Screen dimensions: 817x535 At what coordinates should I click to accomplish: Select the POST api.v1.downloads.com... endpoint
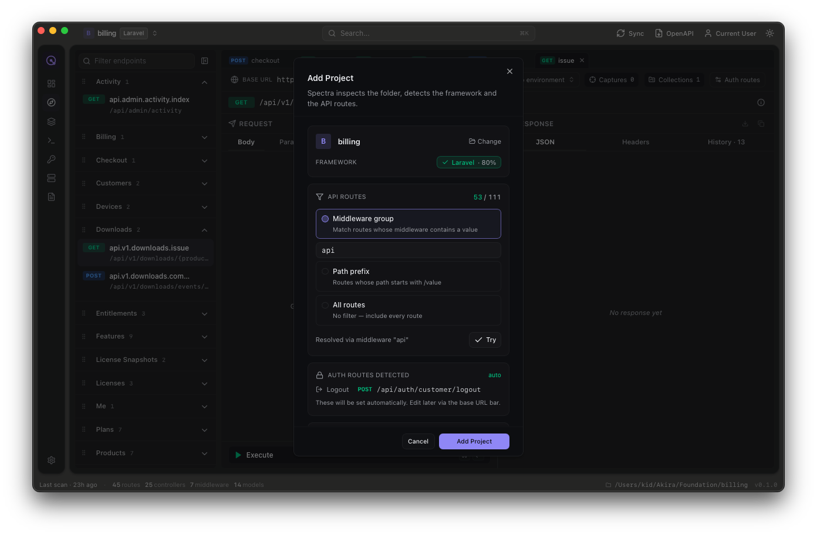[145, 281]
